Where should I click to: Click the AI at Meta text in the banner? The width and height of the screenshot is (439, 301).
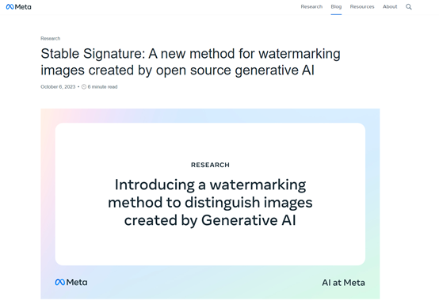[344, 283]
